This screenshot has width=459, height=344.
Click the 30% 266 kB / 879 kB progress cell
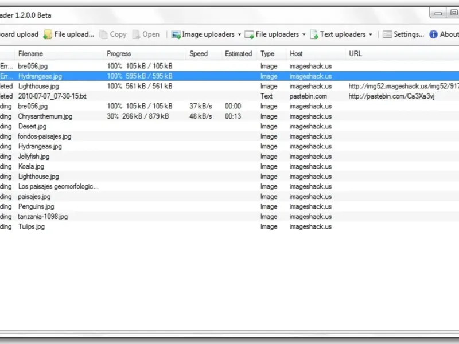[138, 116]
